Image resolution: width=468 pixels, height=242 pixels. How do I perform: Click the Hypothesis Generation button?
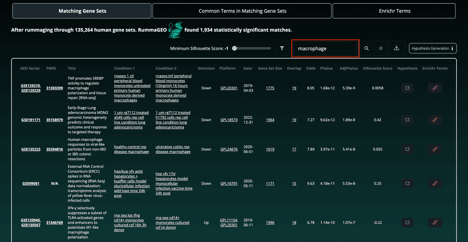[433, 48]
